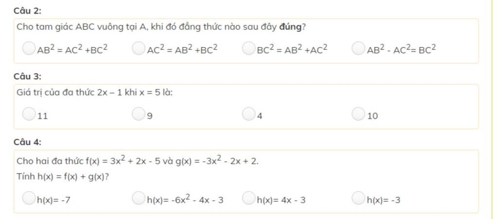The height and width of the screenshot is (219, 498).
Task: Pick option AB² - AC² = BC²
Action: tap(358, 48)
